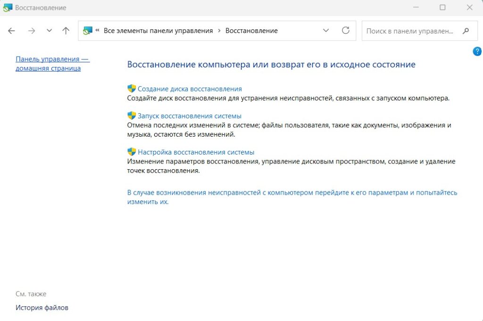Click the window title bar Recovery icon
Screen dimensions: 483x321
pos(8,8)
